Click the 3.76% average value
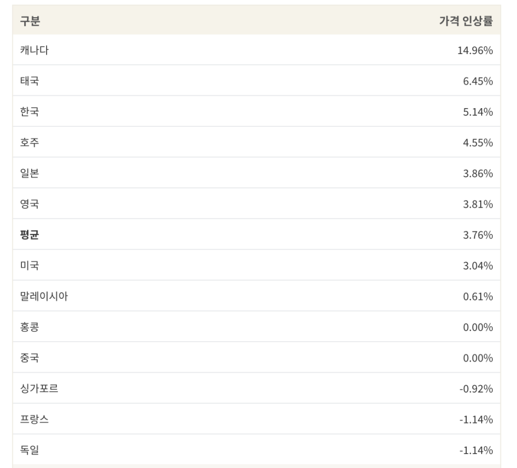Viewport: 517px width, 468px height. tap(478, 235)
